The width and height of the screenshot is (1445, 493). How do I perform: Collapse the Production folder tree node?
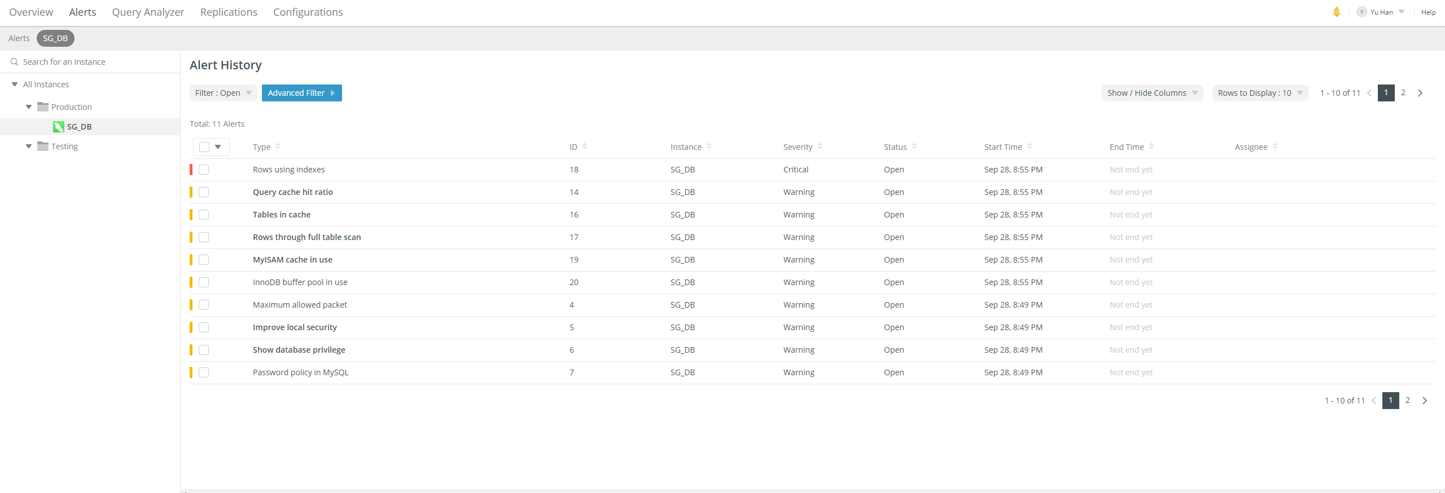(x=29, y=107)
